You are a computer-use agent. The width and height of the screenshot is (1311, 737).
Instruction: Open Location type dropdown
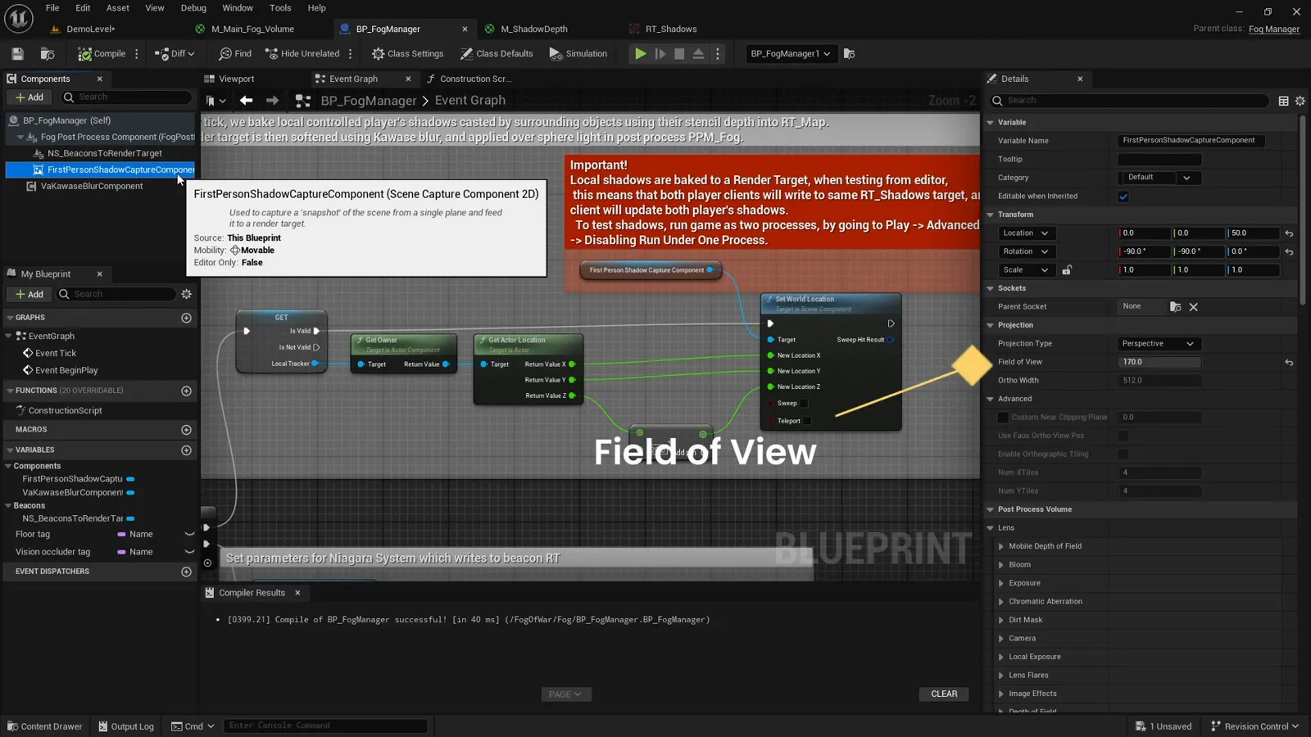pyautogui.click(x=1025, y=233)
